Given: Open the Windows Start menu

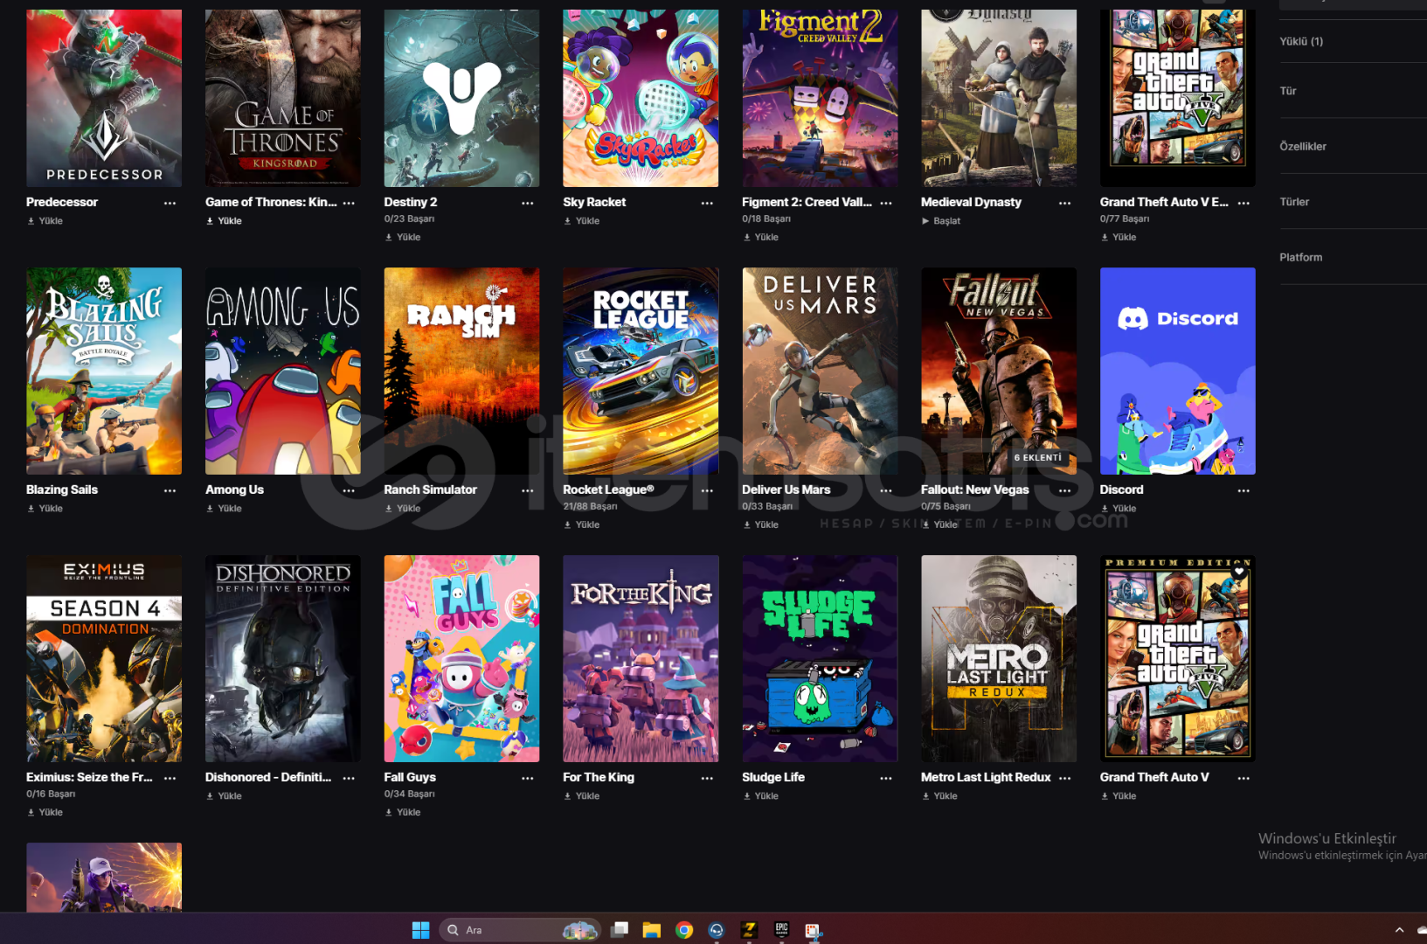Looking at the screenshot, I should pos(420,930).
